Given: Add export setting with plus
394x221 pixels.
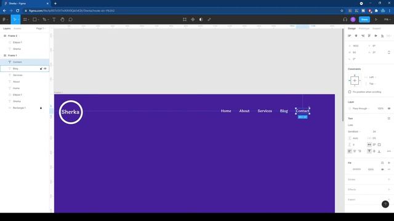Looking at the screenshot, I should [389, 200].
